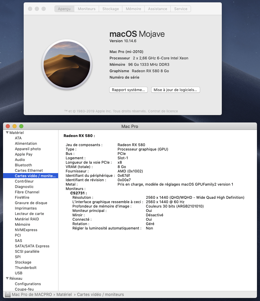Select Alimentation in the sidebar
This screenshot has width=260, height=301.
tap(26, 143)
